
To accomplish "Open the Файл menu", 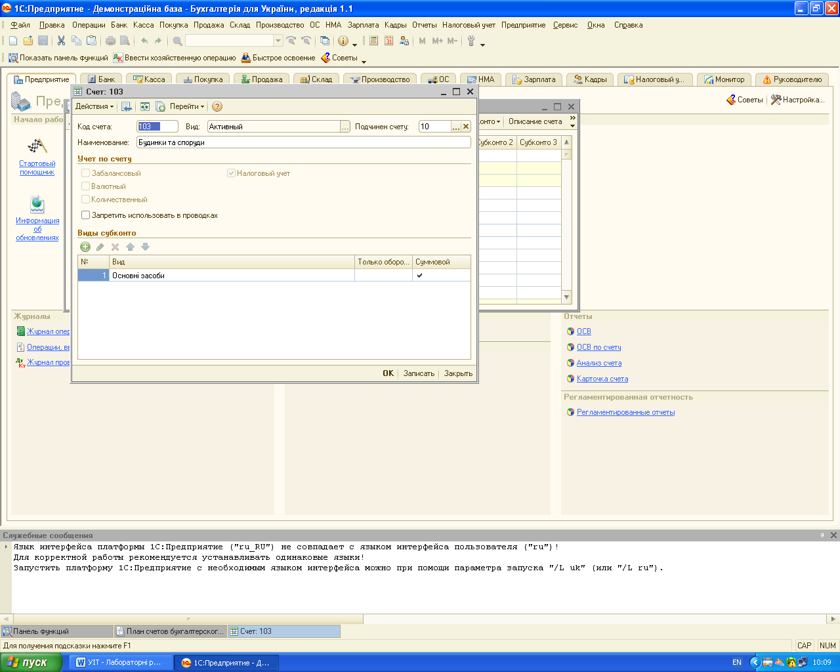I will 20,25.
